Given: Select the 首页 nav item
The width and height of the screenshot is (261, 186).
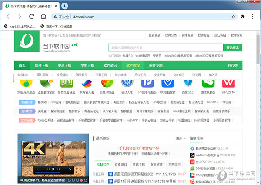Looking at the screenshot, I should pyautogui.click(x=22, y=65).
